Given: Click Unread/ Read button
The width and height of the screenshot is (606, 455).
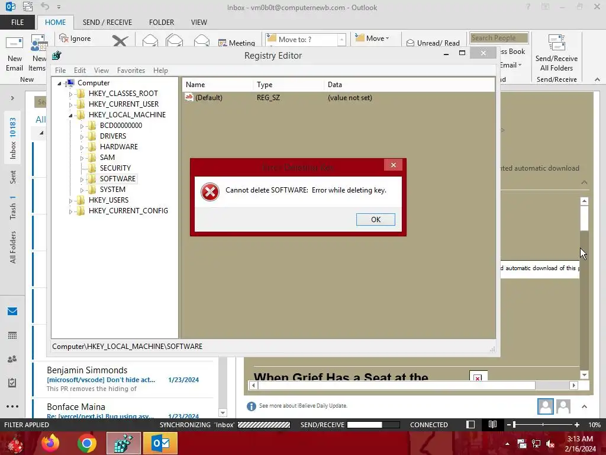Looking at the screenshot, I should point(433,43).
